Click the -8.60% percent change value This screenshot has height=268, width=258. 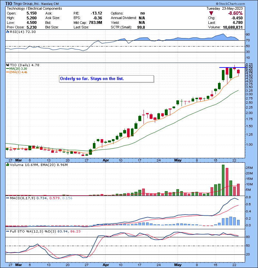pyautogui.click(x=235, y=13)
